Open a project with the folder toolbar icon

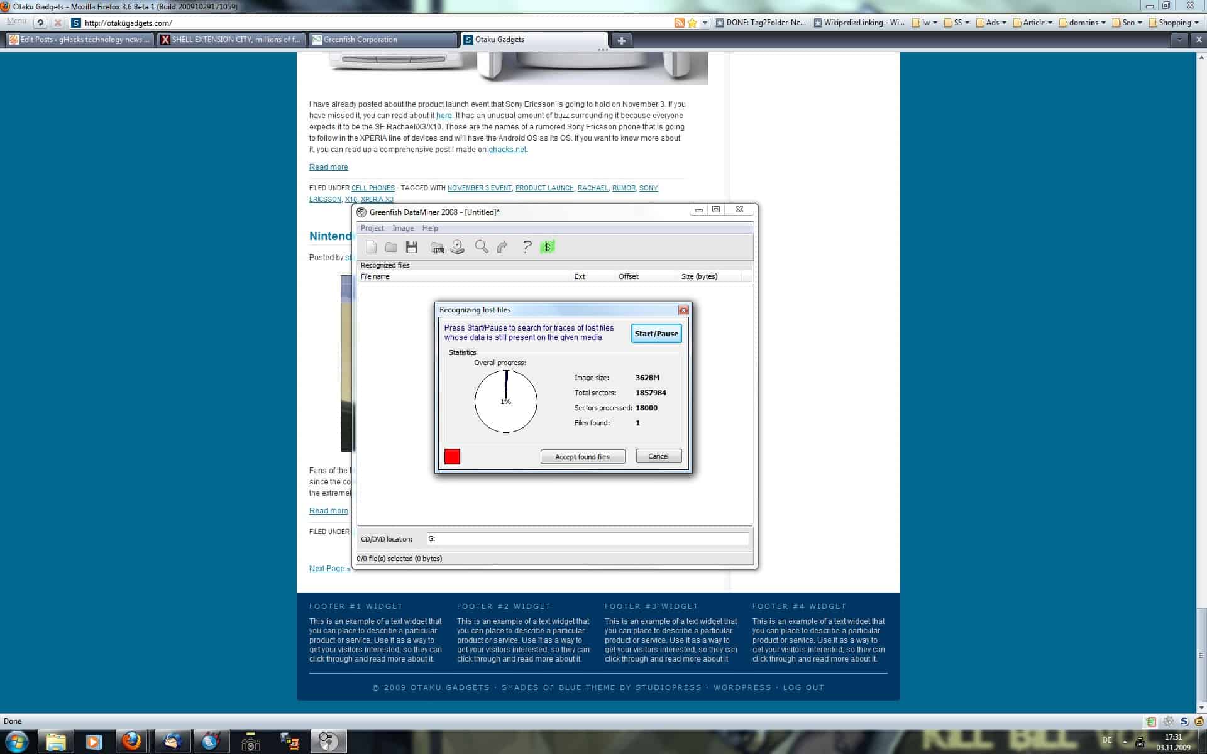391,247
